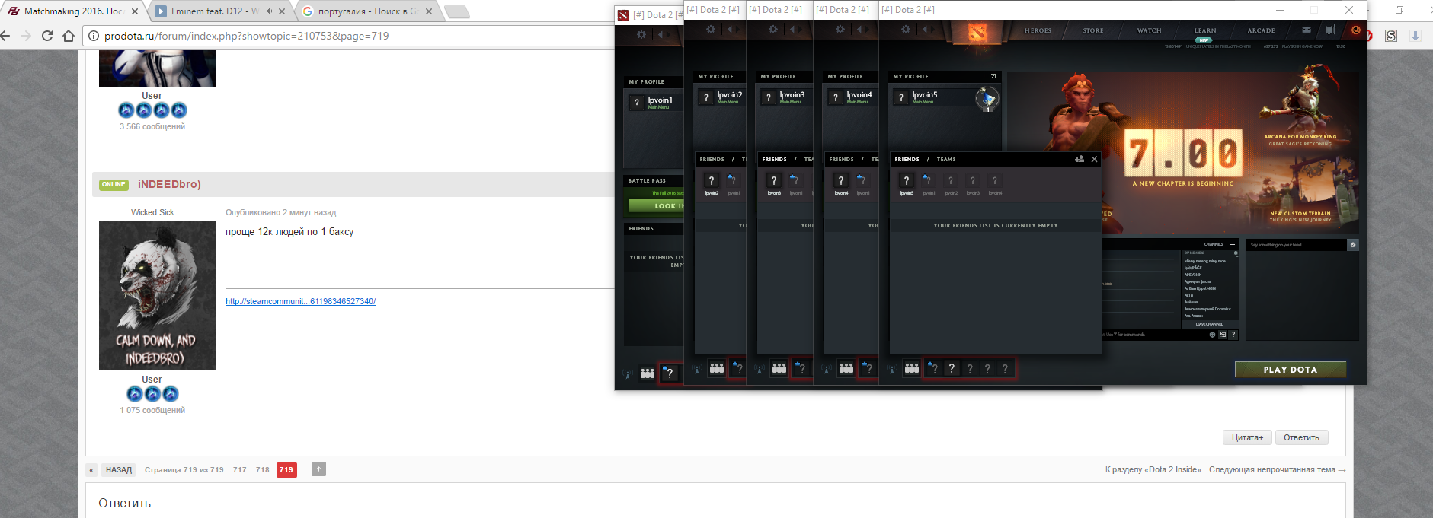The width and height of the screenshot is (1433, 518).
Task: Click the chat pop-out icon in chat bar
Action: [1223, 335]
